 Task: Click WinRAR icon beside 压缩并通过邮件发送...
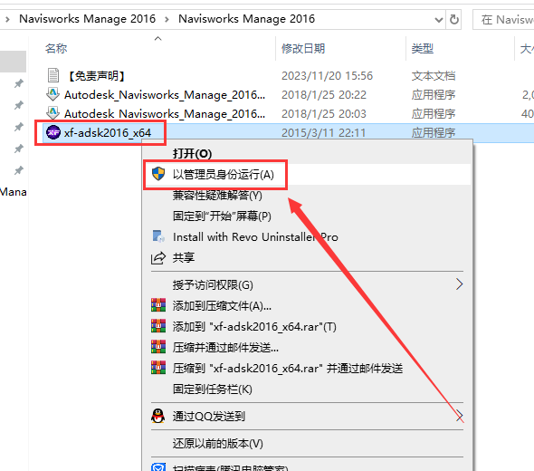(x=158, y=347)
